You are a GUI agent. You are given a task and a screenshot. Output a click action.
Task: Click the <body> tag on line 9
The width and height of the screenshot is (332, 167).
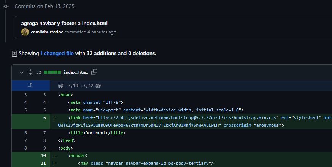tap(65, 148)
